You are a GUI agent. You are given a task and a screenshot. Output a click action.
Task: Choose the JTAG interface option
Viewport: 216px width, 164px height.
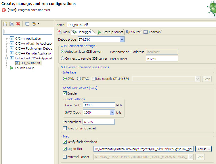point(79,79)
